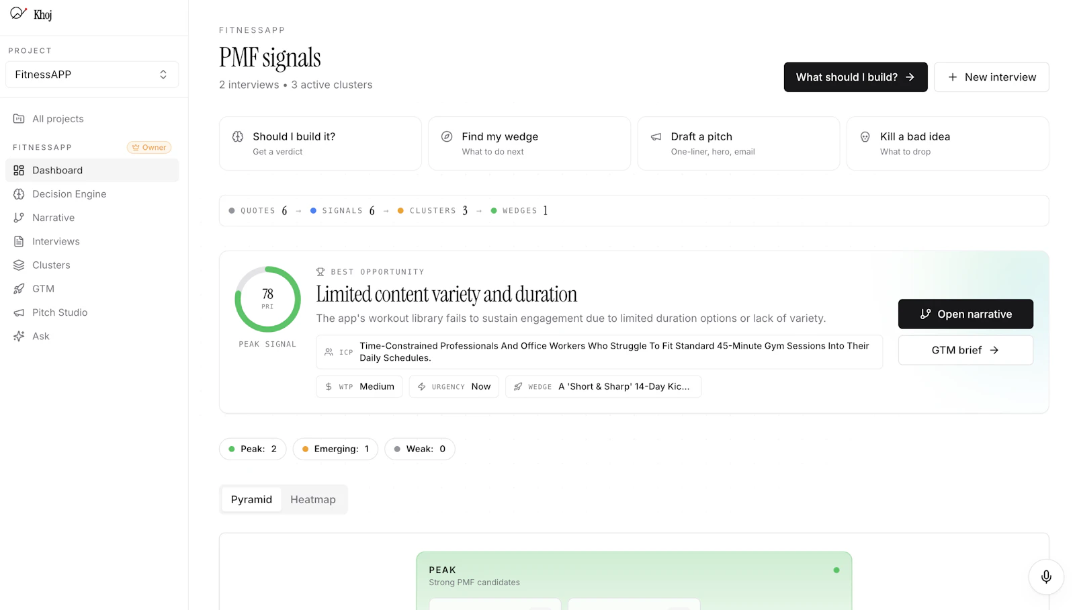The image size is (1075, 610).
Task: Click the people icon in ICP box
Action: point(329,352)
